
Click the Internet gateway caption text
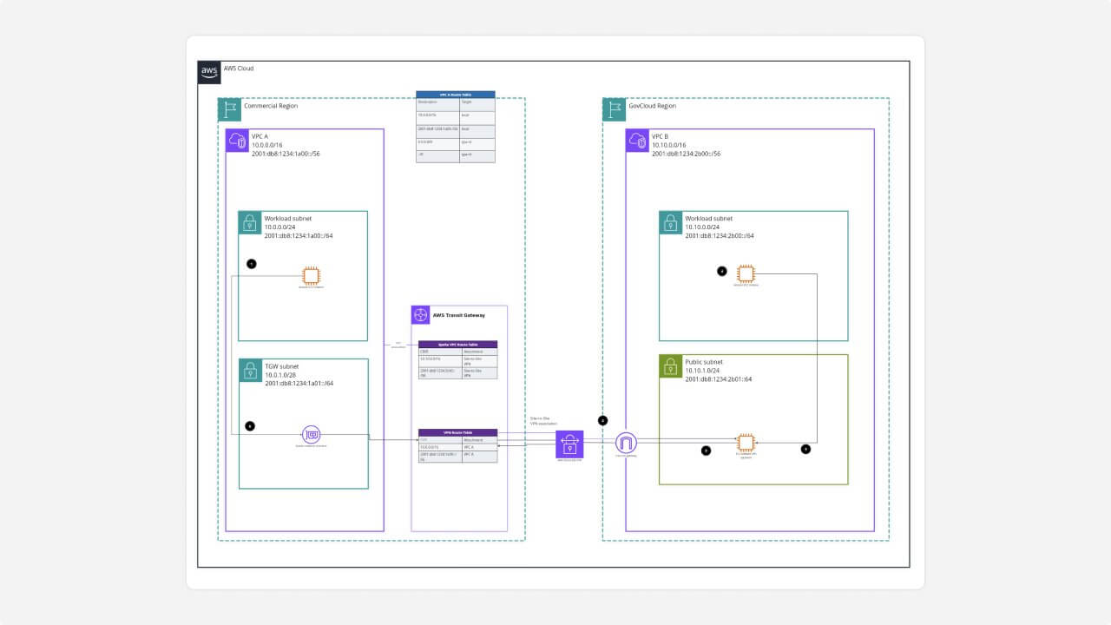[627, 457]
